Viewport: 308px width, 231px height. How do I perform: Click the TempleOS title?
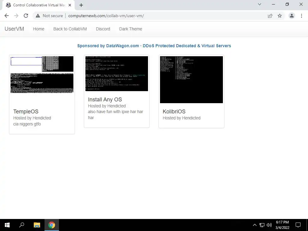coord(26,111)
